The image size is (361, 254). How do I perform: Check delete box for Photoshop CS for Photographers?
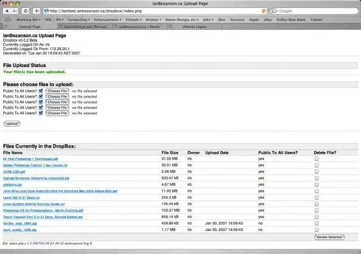point(316,210)
